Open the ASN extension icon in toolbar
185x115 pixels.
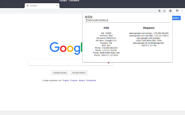170,11
